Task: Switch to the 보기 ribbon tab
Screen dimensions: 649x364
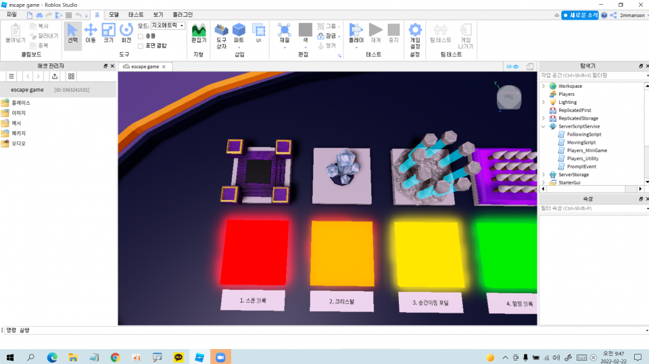Action: pyautogui.click(x=158, y=14)
